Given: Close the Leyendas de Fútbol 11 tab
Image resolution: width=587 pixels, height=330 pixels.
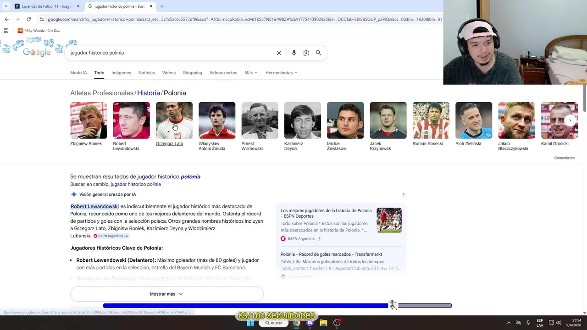Looking at the screenshot, I should tap(78, 6).
